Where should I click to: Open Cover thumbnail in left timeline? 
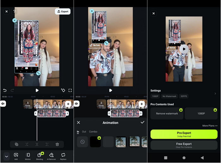pyautogui.click(x=28, y=104)
